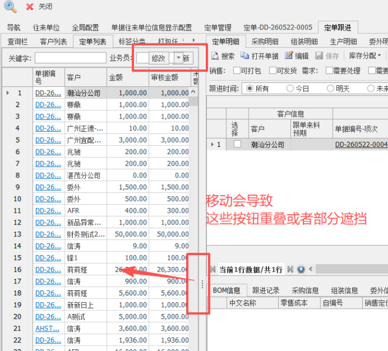Click the 编辑 edit toolbar icon
The height and width of the screenshot is (351, 388).
tap(289, 56)
